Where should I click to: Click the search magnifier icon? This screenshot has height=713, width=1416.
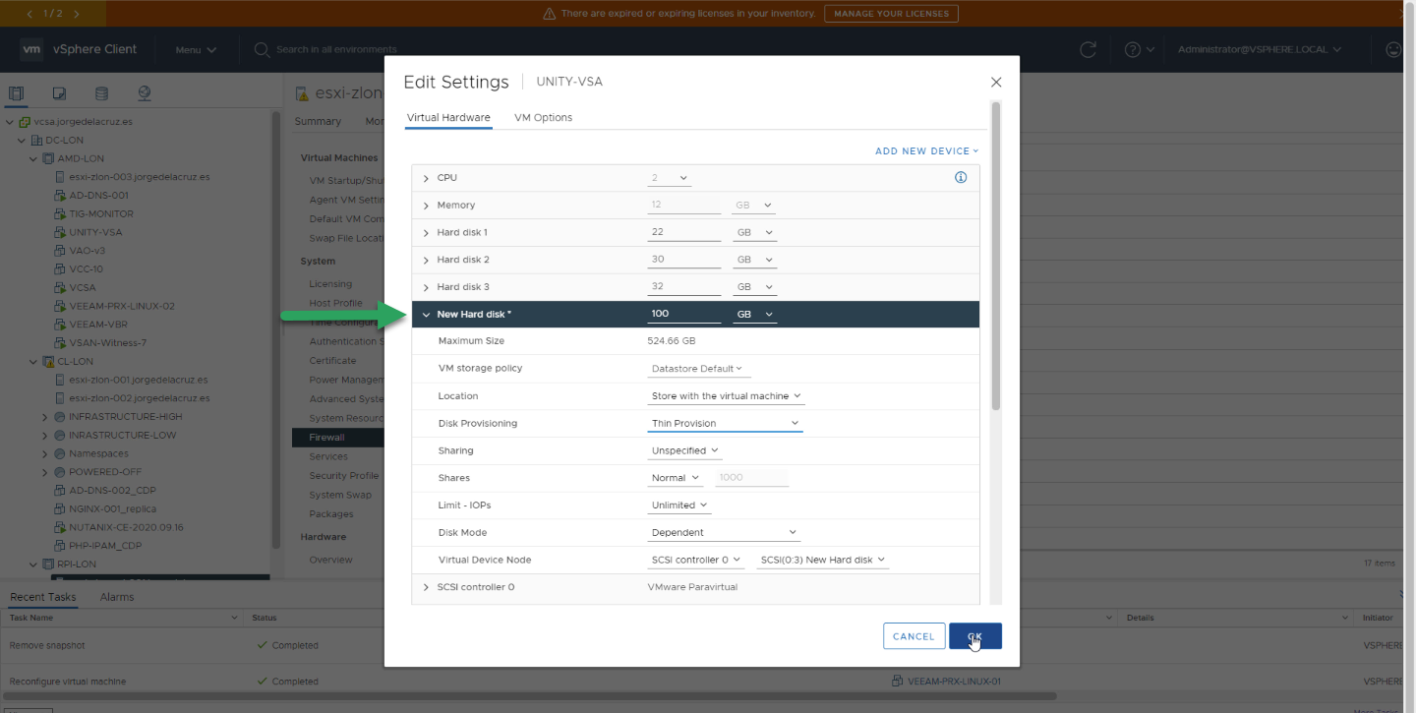(x=262, y=49)
